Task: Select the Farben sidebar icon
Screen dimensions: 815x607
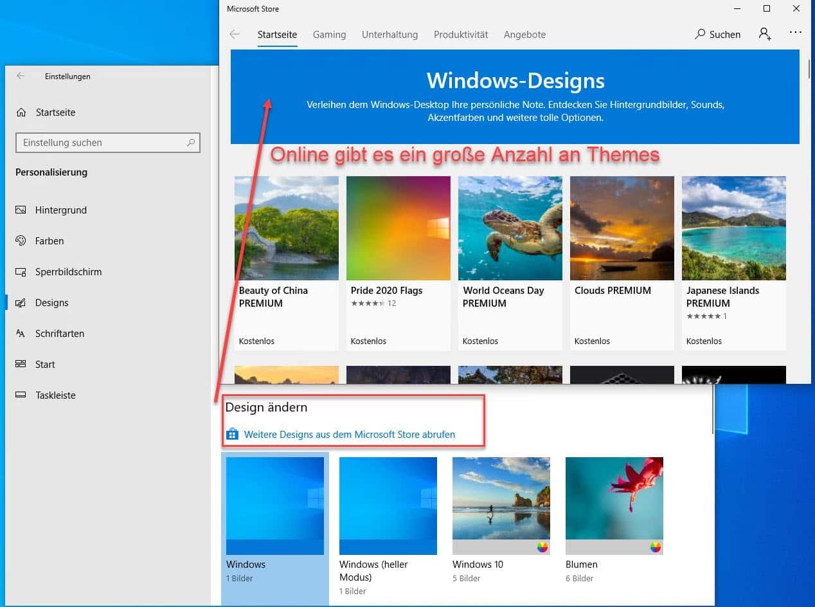Action: (21, 240)
